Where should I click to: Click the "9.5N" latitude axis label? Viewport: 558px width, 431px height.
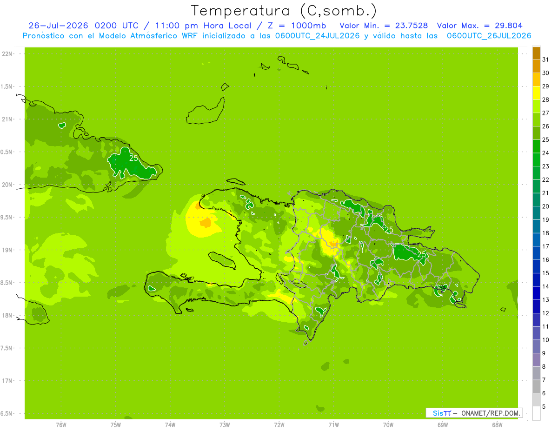tap(7, 218)
